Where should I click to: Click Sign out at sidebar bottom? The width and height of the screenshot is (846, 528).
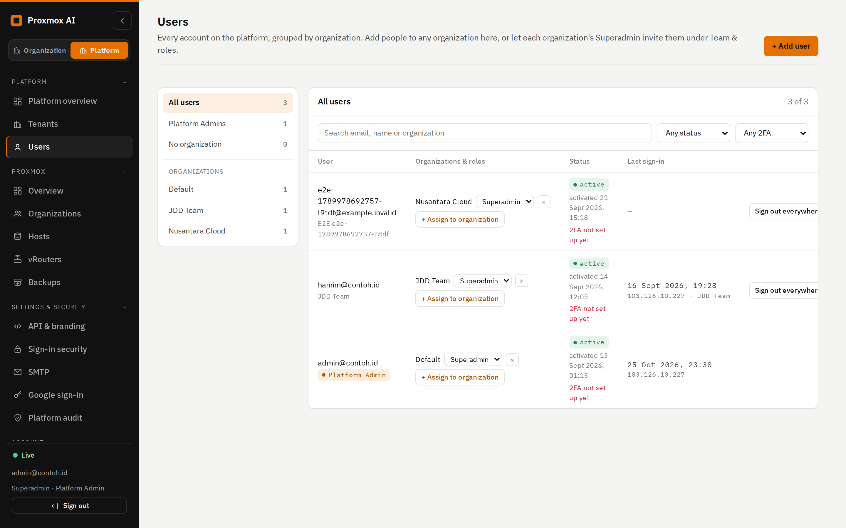(x=69, y=506)
